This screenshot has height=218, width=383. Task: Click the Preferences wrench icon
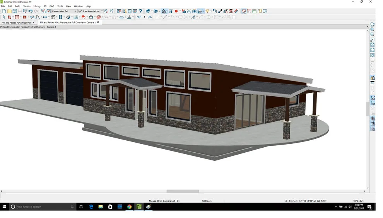coord(112,11)
